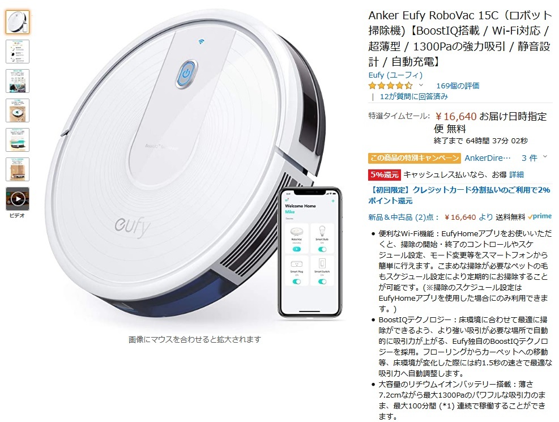Click 詳細 next to cashless offer
This screenshot has width=559, height=422.
pos(516,174)
